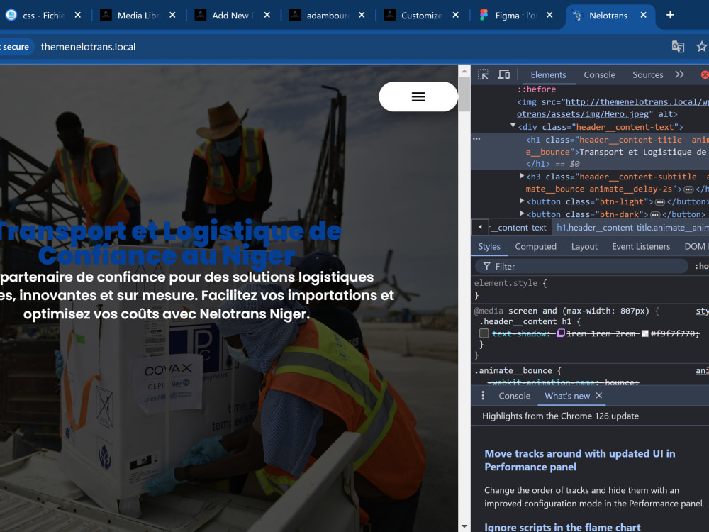709x532 pixels.
Task: Open the Sources panel tab
Action: pos(647,74)
